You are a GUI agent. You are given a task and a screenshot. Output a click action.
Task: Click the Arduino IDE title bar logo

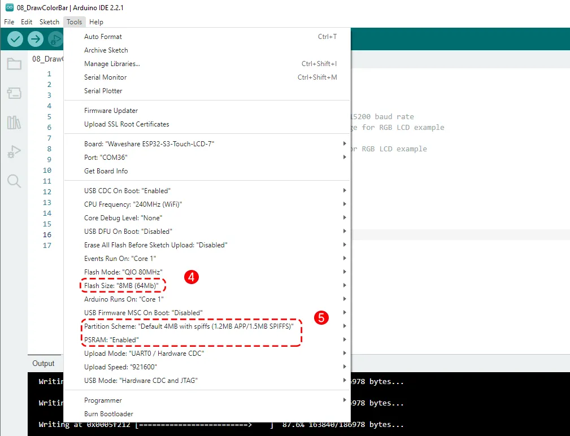tap(9, 7)
